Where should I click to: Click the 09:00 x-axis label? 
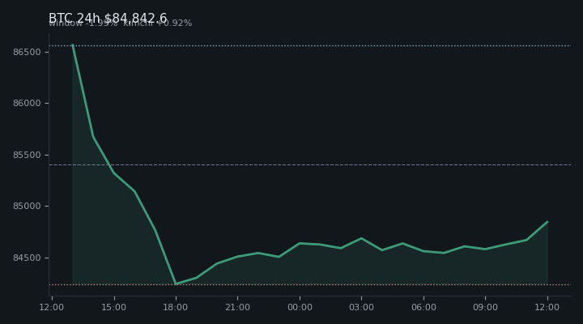485,307
